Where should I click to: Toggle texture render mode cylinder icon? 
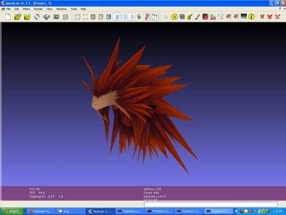131,17
